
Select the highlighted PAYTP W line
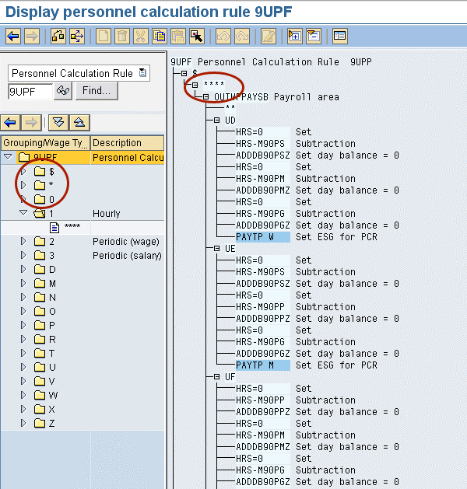point(262,237)
